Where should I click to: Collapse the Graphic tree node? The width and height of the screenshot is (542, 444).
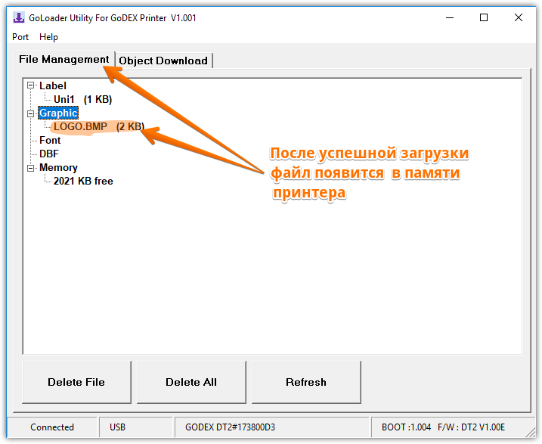tap(31, 113)
